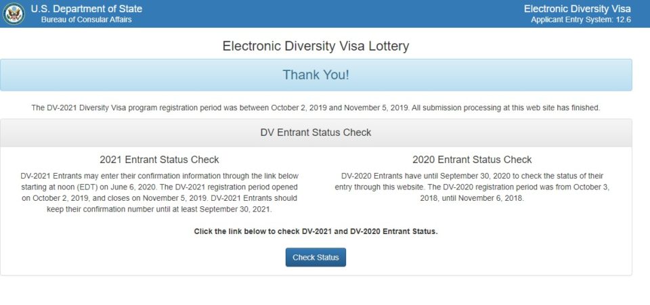The width and height of the screenshot is (650, 305).
Task: Click the DV-2020 Entrants status paragraph
Action: (x=472, y=187)
